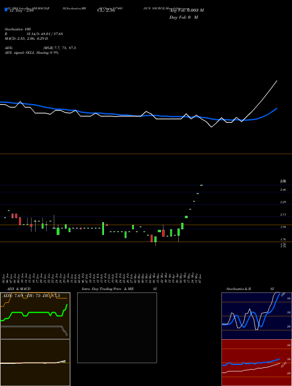This screenshot has height=386, width=292.
Task: Open the MACD histogram panel below the ADX chart
Action: click(x=35, y=363)
